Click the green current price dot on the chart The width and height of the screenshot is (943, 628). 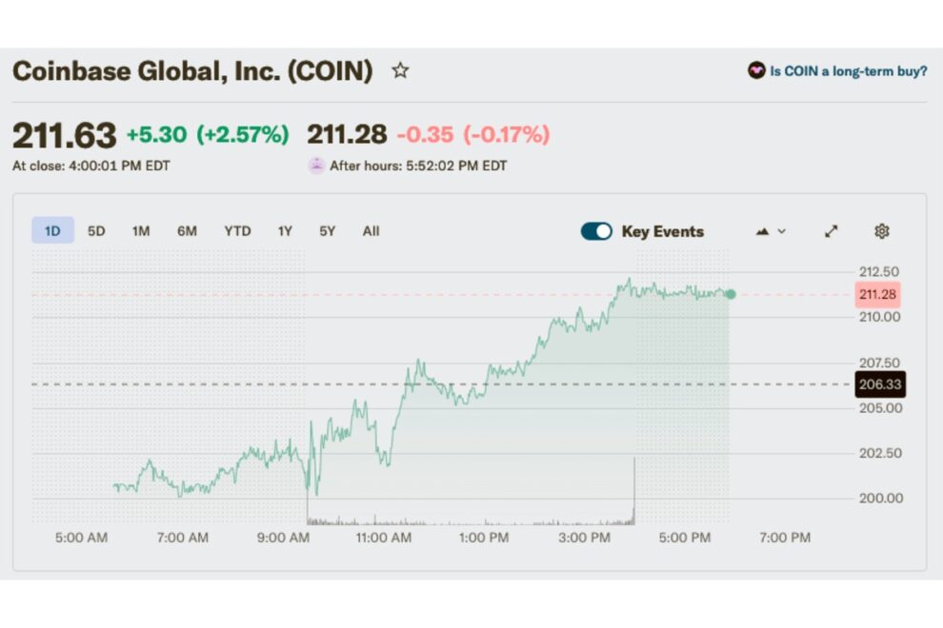730,296
